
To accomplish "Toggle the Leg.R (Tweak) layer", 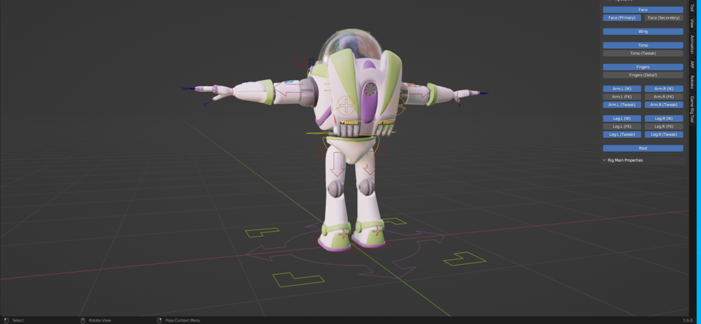I will (664, 134).
